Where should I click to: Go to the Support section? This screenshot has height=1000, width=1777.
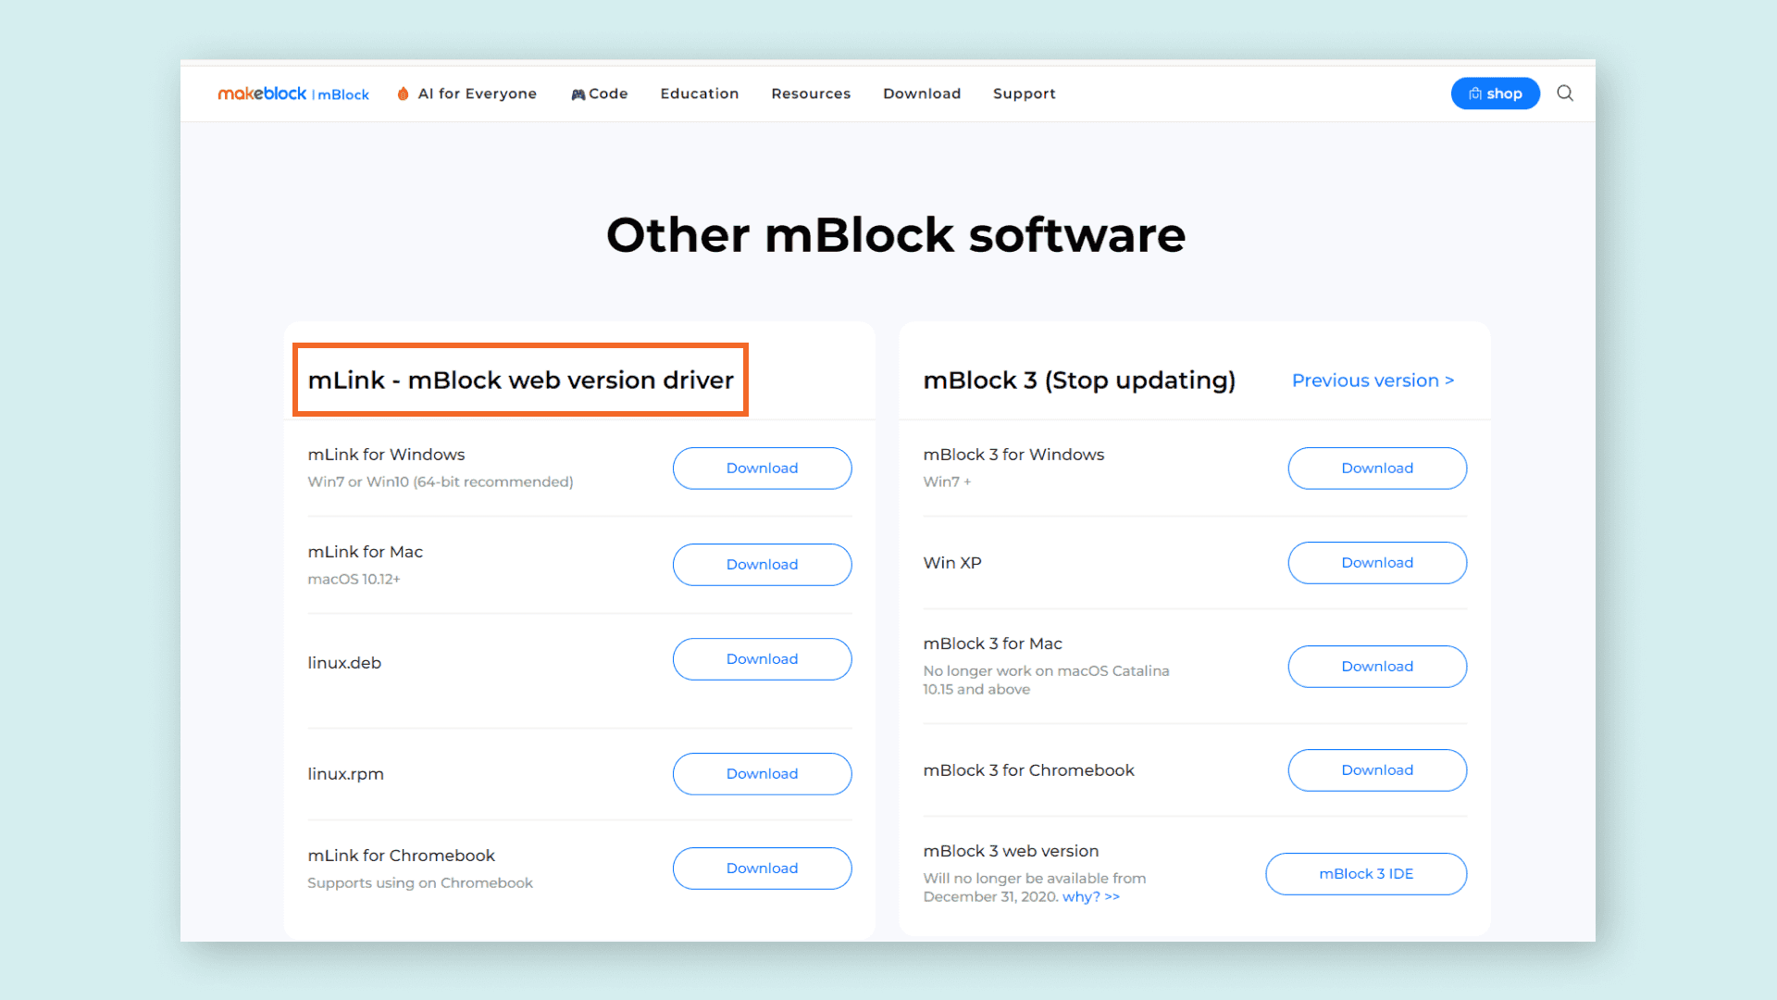click(x=1024, y=94)
